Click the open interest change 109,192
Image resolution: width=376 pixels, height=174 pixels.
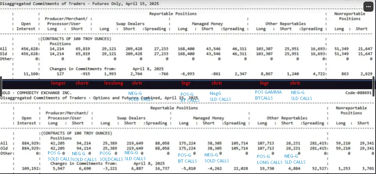click(x=31, y=168)
